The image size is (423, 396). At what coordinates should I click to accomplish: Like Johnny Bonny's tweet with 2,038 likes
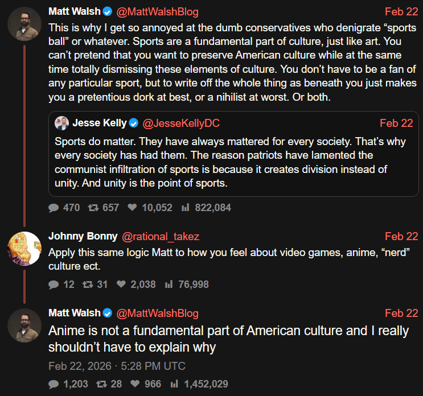121,284
